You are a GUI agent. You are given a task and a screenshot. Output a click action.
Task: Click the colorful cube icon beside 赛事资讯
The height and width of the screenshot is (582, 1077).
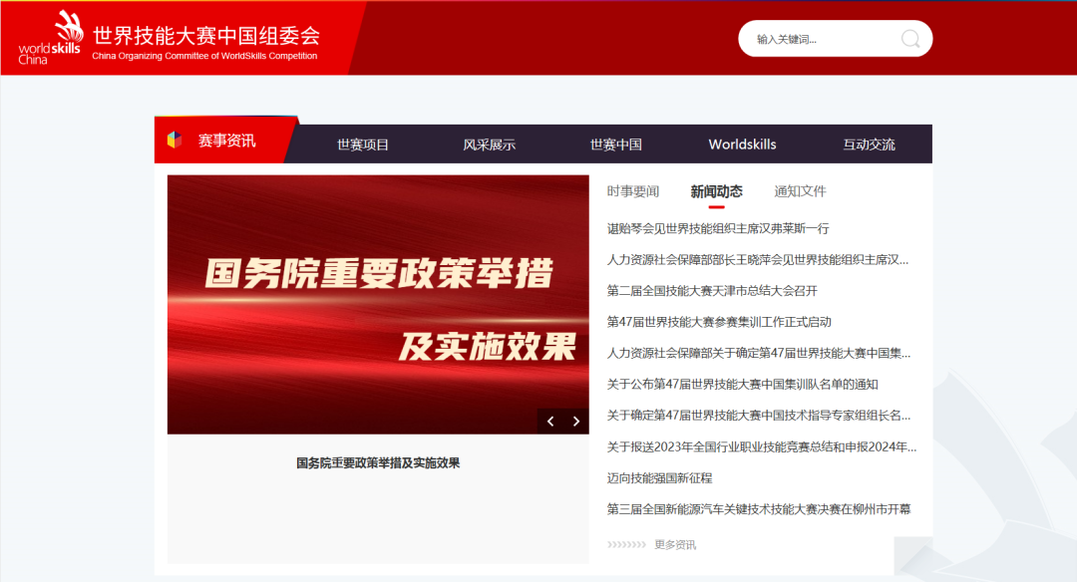point(175,141)
